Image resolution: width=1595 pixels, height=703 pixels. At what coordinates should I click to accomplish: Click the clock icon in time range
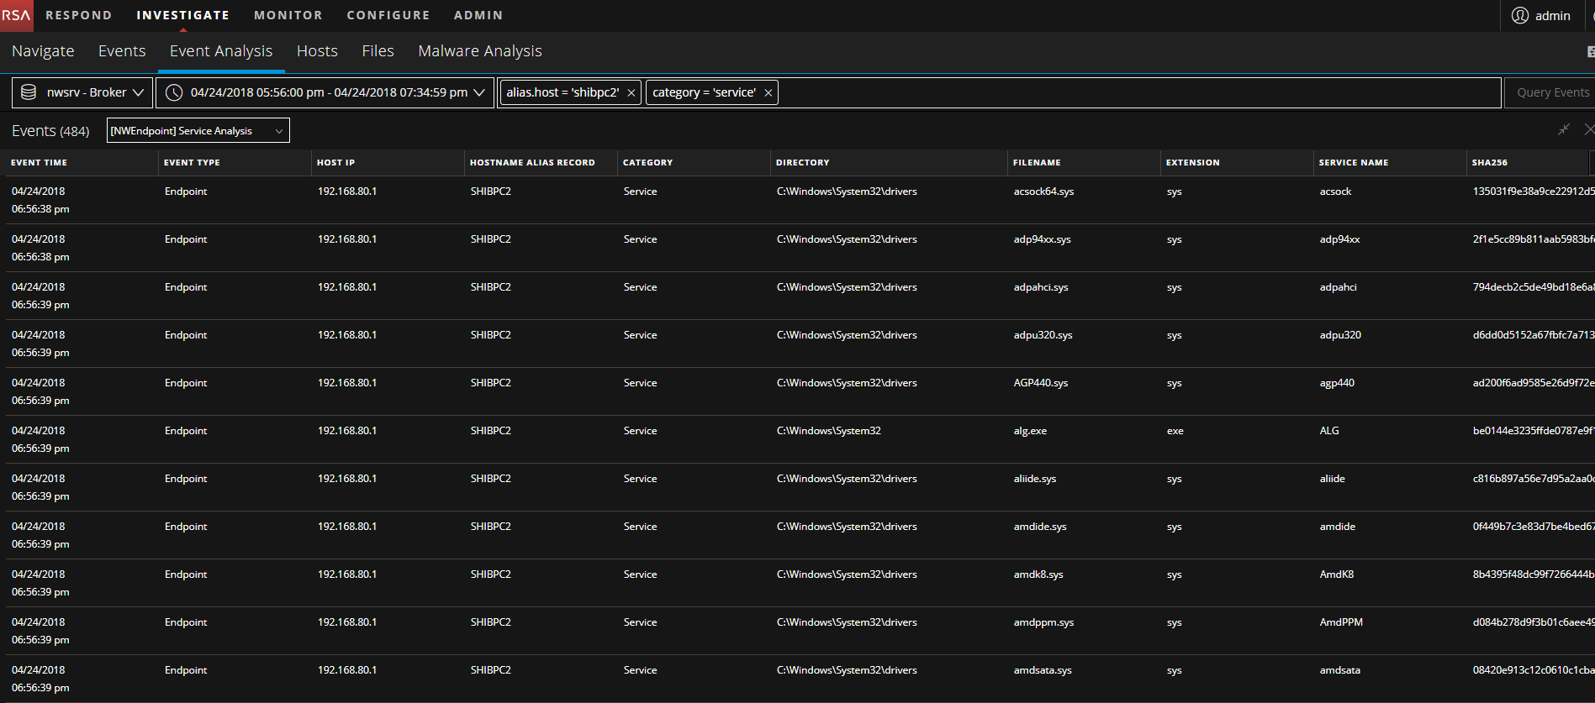(x=174, y=92)
